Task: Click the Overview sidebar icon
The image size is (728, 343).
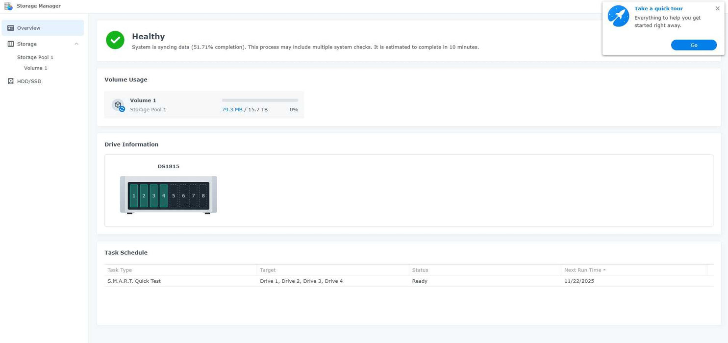Action: [x=10, y=27]
